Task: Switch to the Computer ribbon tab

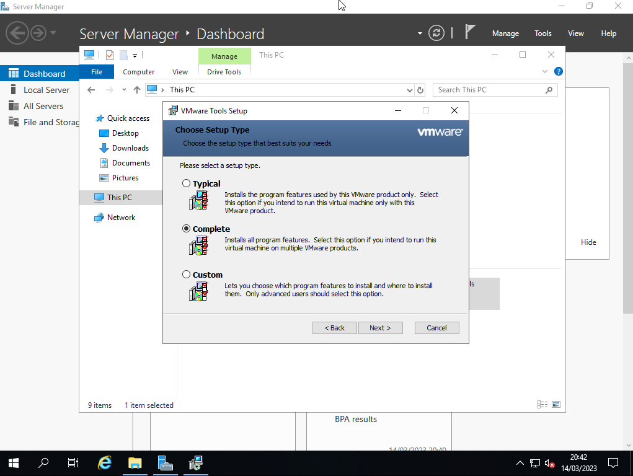Action: pyautogui.click(x=138, y=72)
